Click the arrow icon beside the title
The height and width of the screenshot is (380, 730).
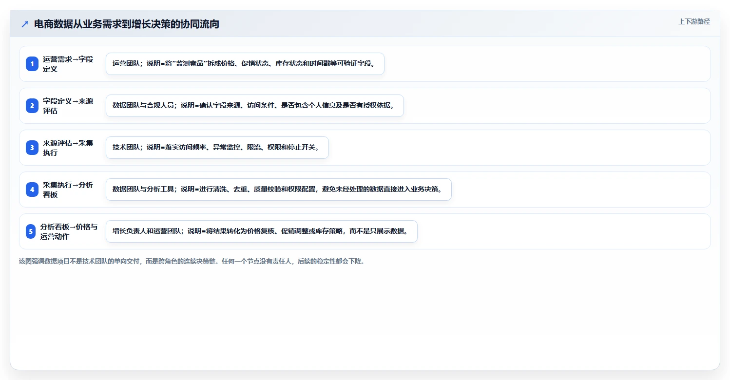click(x=25, y=24)
